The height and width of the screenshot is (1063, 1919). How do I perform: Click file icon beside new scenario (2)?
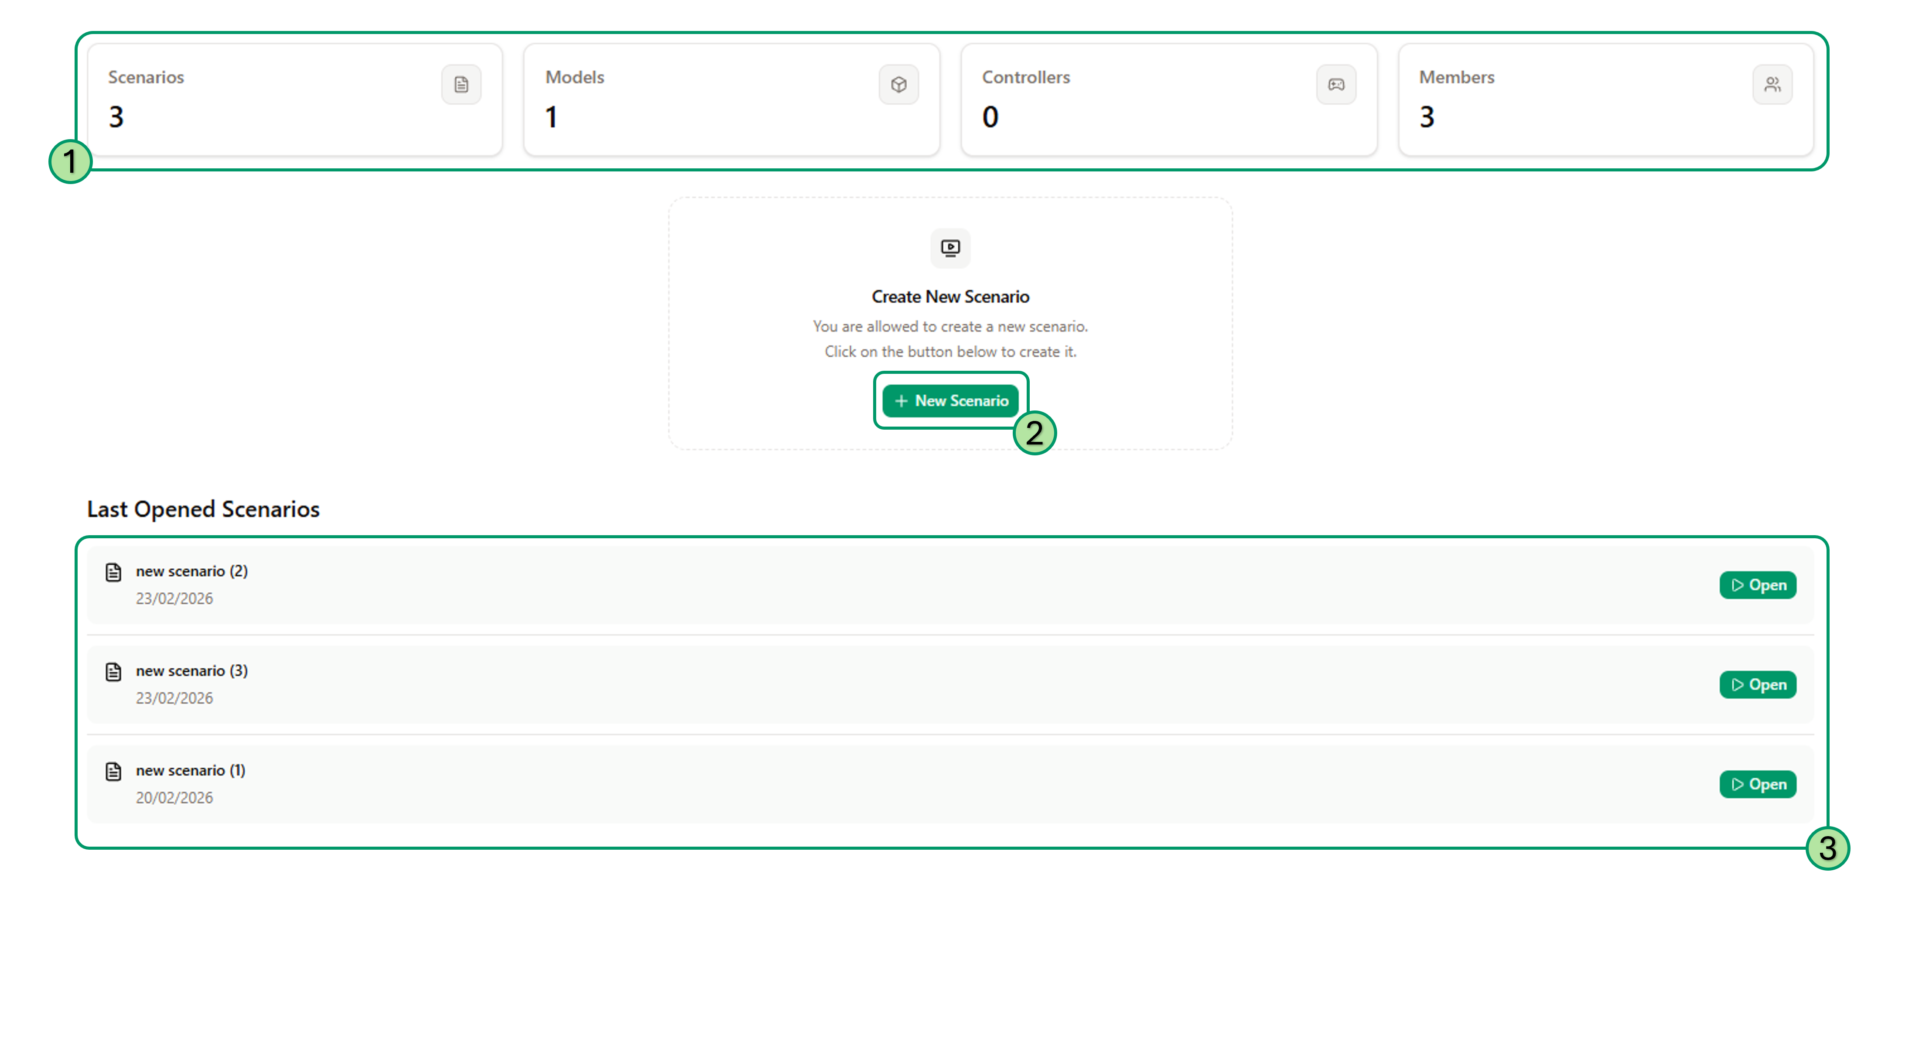coord(113,572)
